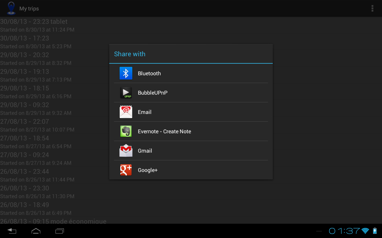Tap the My trips title

coord(29,9)
